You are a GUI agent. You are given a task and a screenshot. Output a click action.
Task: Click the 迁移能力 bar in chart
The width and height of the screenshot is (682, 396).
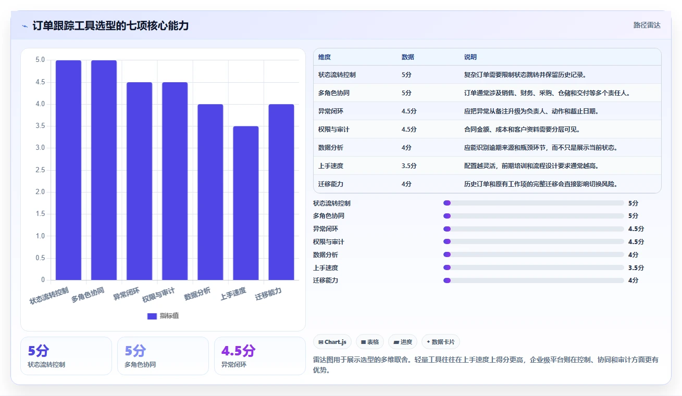(x=281, y=192)
